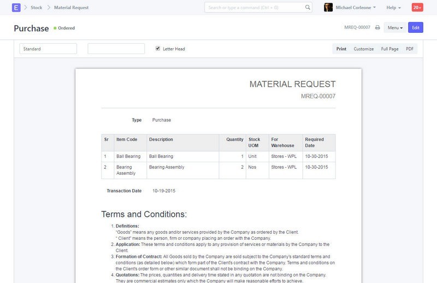Click the Standard print format field
Image resolution: width=437 pixels, height=283 pixels.
(48, 49)
